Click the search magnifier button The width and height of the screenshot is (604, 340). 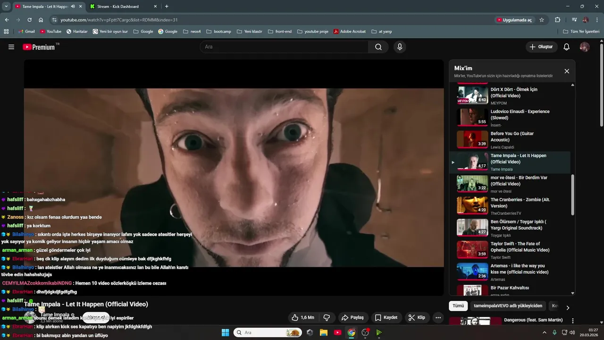378,47
